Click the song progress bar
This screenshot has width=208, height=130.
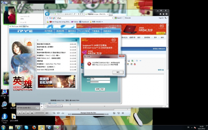coord(88,114)
